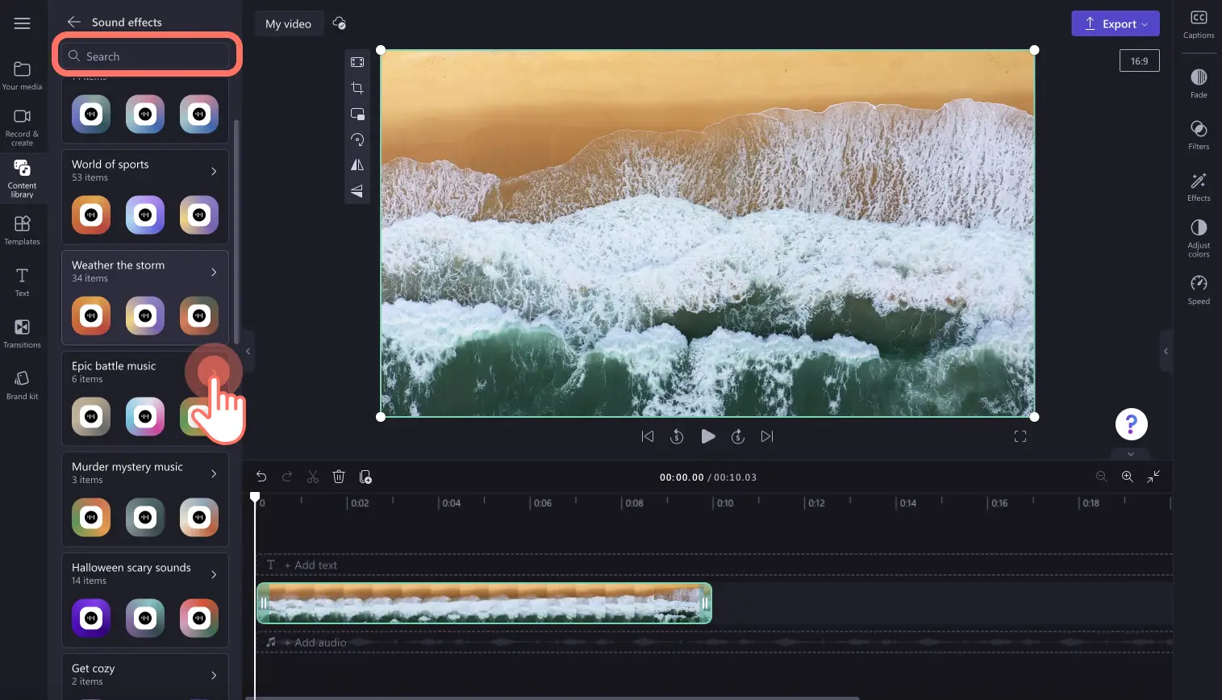Image resolution: width=1222 pixels, height=700 pixels.
Task: Switch to the Templates tab
Action: click(23, 230)
